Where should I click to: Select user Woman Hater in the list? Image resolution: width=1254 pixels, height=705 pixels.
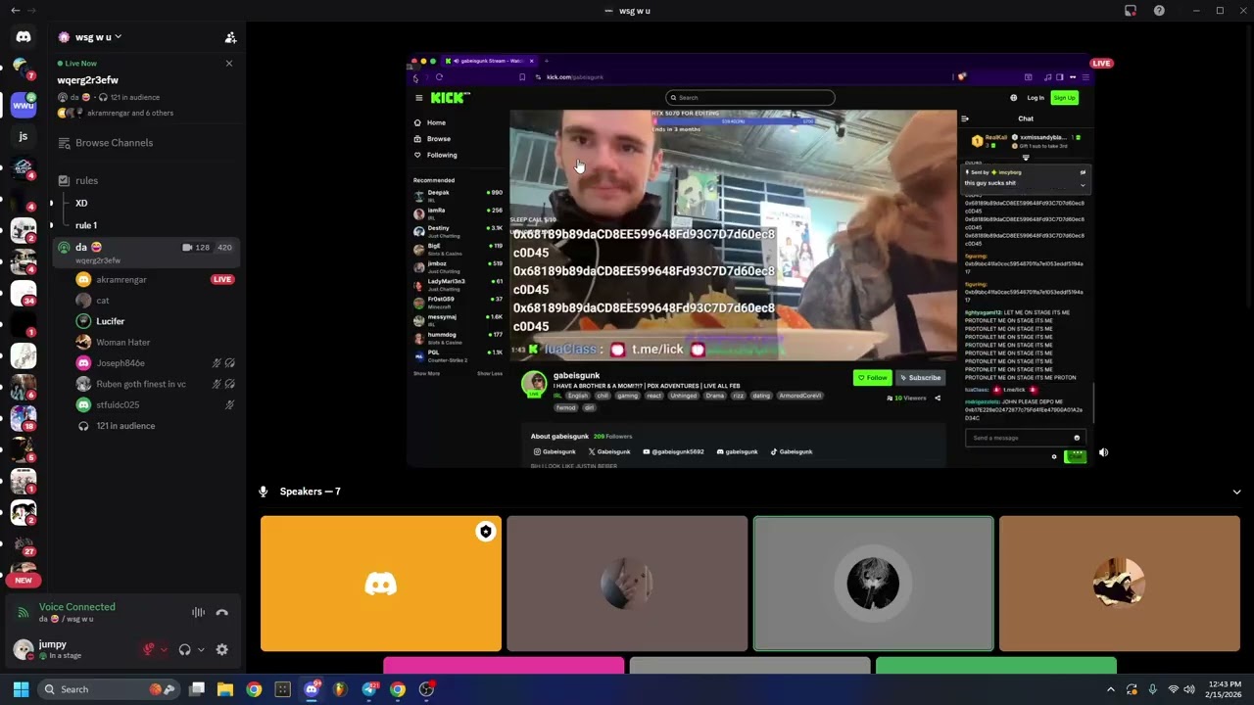coord(122,343)
